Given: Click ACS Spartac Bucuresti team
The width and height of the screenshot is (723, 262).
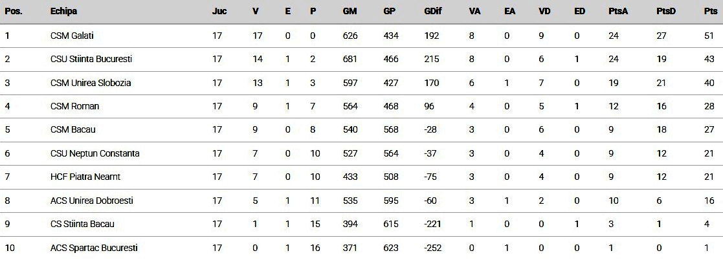Looking at the screenshot, I should [x=94, y=248].
